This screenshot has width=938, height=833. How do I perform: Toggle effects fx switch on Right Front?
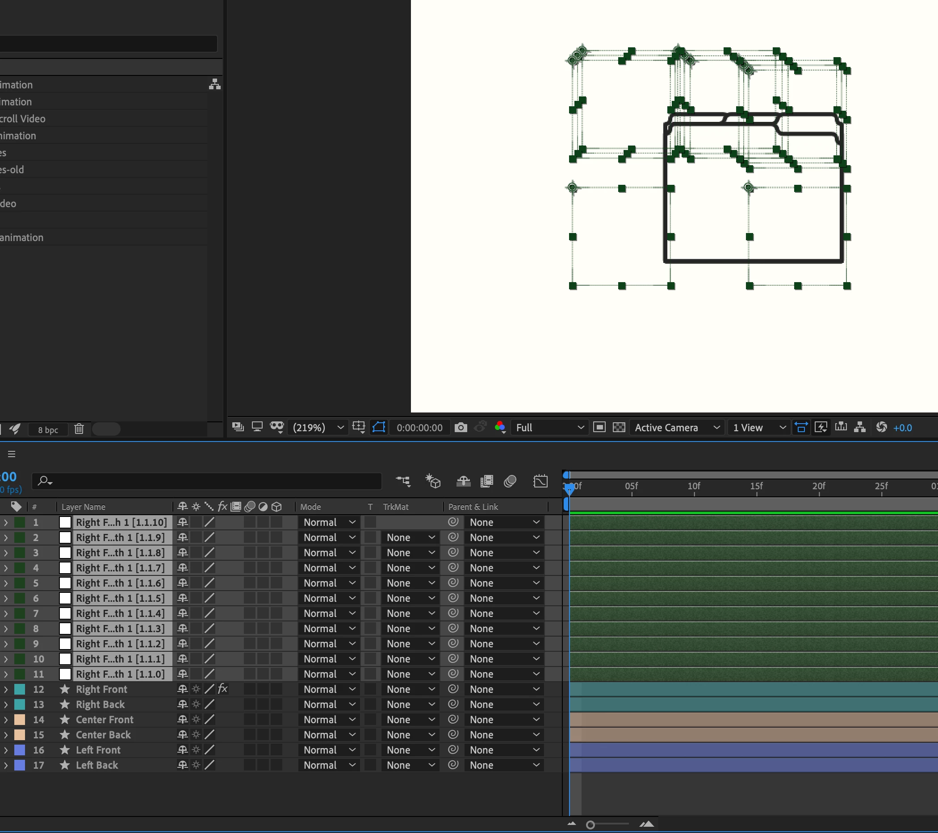[x=222, y=689]
